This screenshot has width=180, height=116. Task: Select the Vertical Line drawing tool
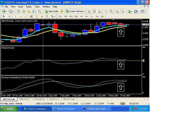click(x=16, y=16)
